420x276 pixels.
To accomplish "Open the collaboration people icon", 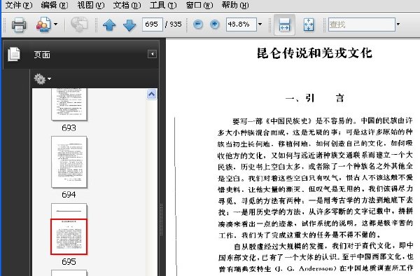I will 43,25.
